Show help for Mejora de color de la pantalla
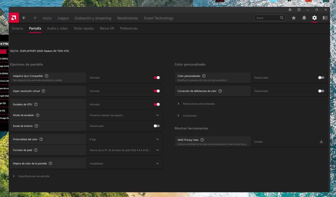Viewport: 336px width, 197px height. coord(50,163)
